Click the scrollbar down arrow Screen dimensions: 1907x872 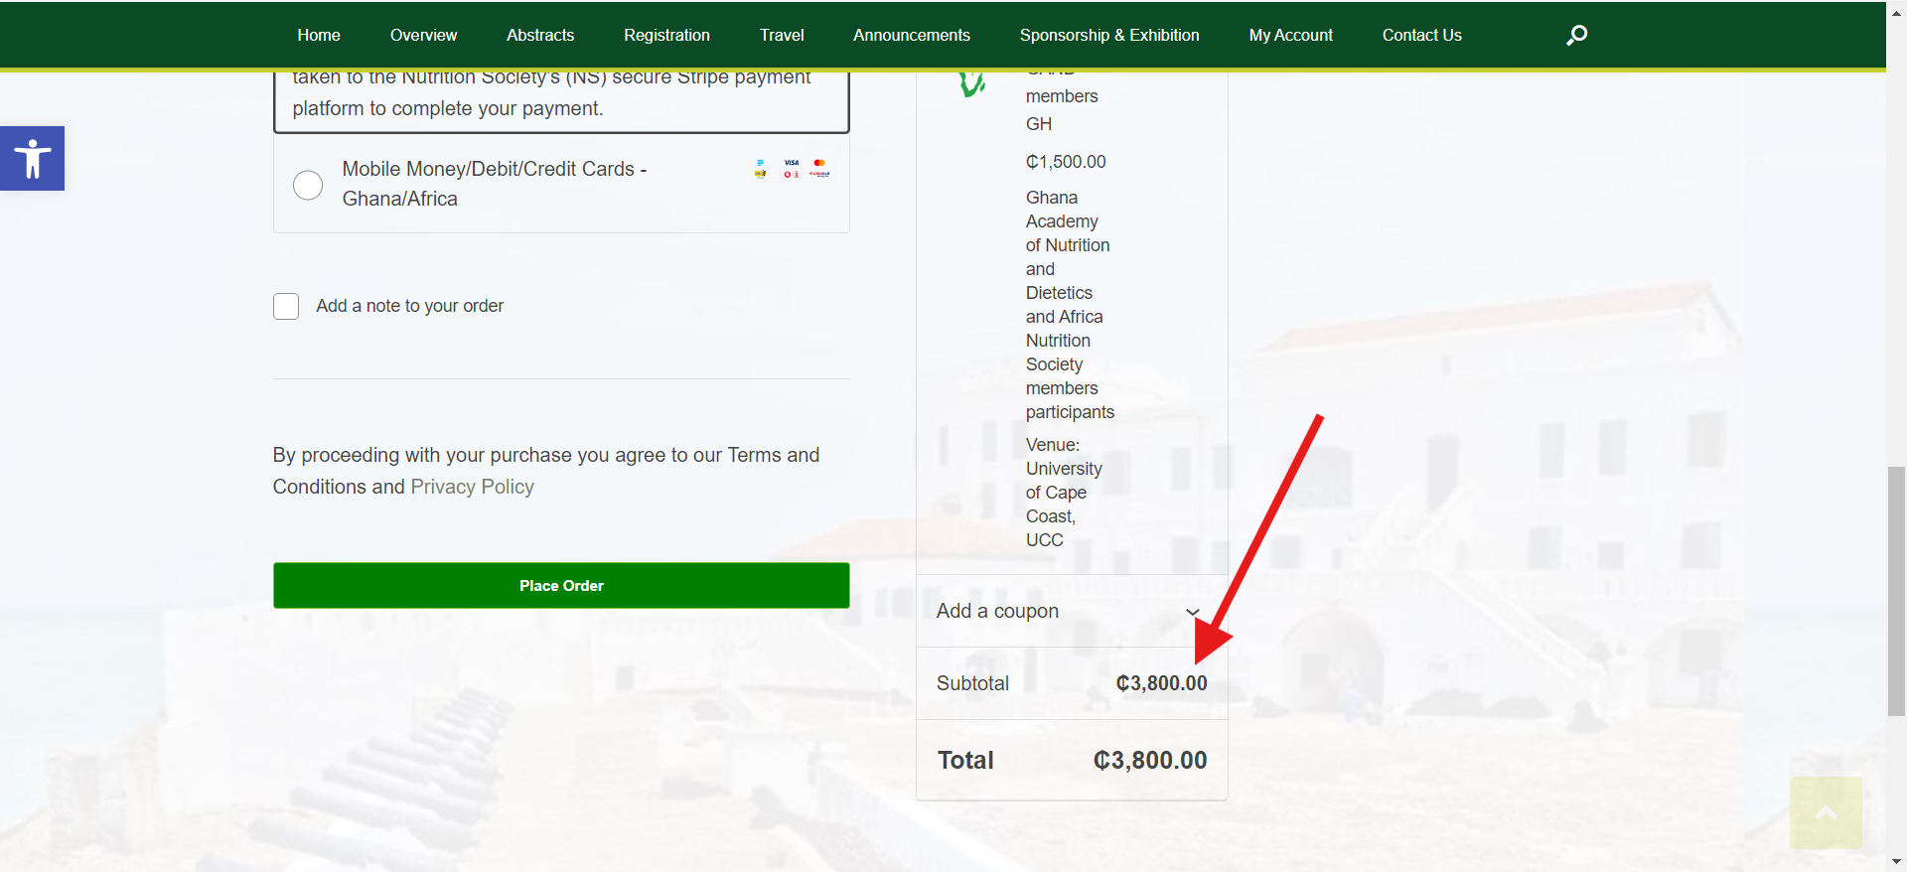pos(1896,862)
